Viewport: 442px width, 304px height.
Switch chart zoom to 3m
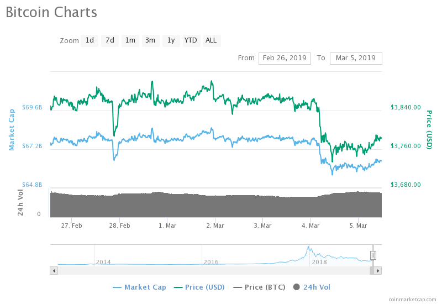tap(150, 40)
